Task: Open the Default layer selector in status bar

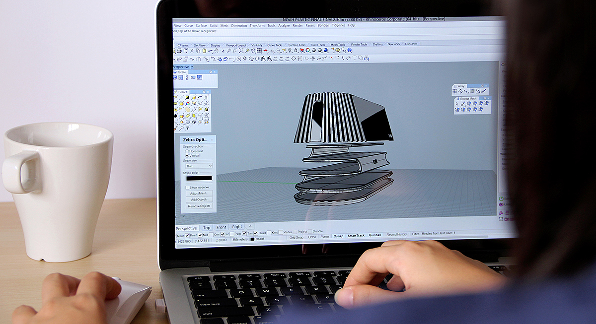Action: [260, 239]
